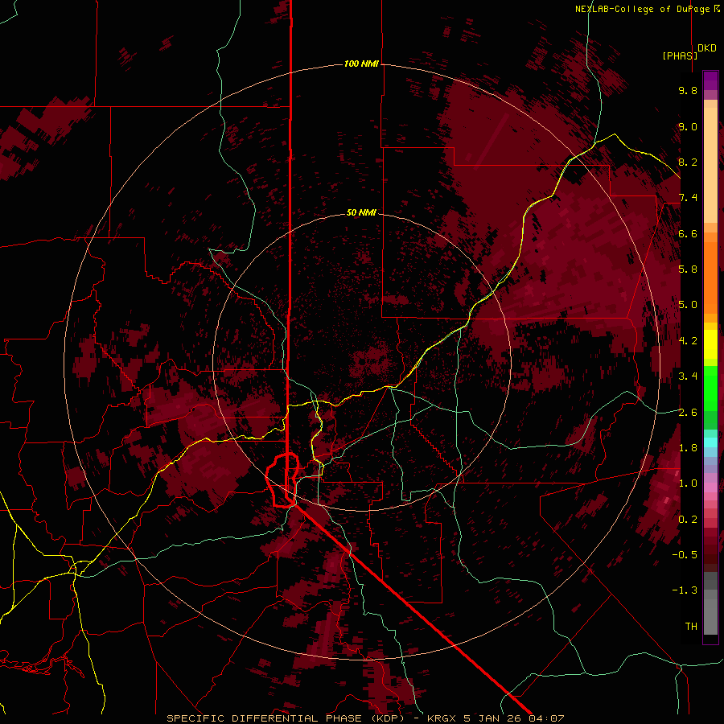Click the cyan segment of the color bar
This screenshot has width=724, height=724.
tap(710, 442)
